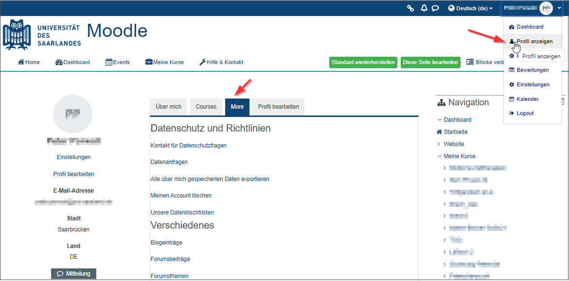Click the share/link icon in top bar
The width and height of the screenshot is (569, 281).
pos(411,8)
